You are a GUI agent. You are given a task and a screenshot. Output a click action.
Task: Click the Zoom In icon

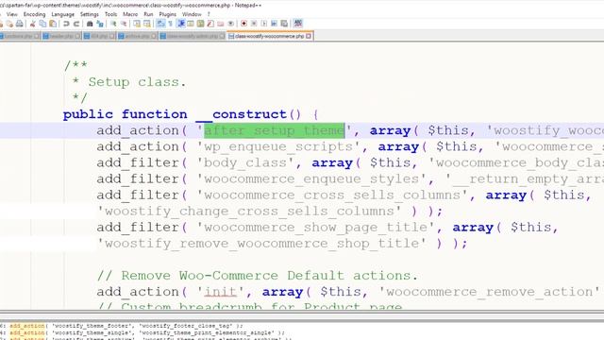click(x=113, y=24)
